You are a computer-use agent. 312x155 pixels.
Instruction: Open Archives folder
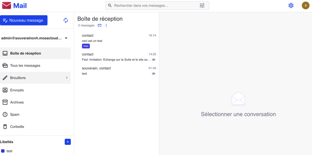click(35, 102)
